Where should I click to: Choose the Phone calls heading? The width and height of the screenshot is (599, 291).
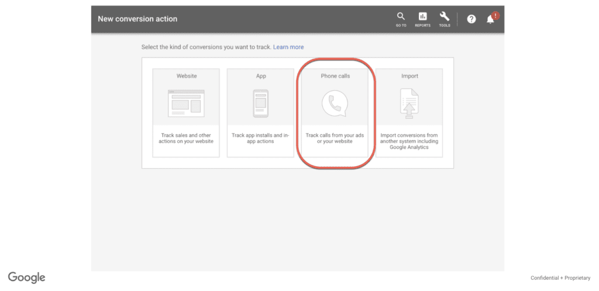pos(335,76)
